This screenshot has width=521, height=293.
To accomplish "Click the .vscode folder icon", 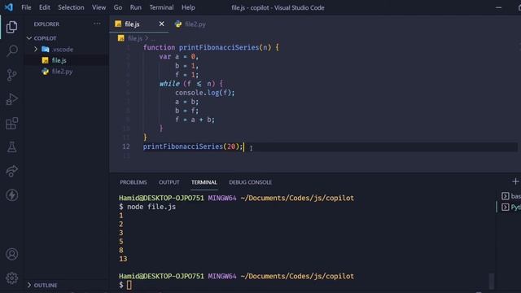I will point(46,49).
